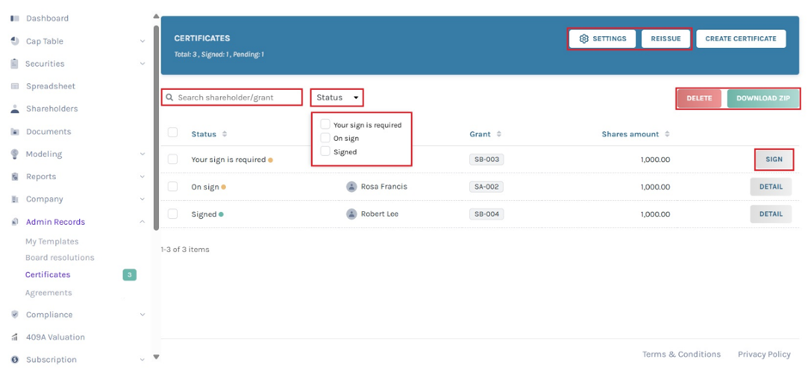Select the 'Your sign is required' row checkbox
808x374 pixels.
pyautogui.click(x=173, y=160)
